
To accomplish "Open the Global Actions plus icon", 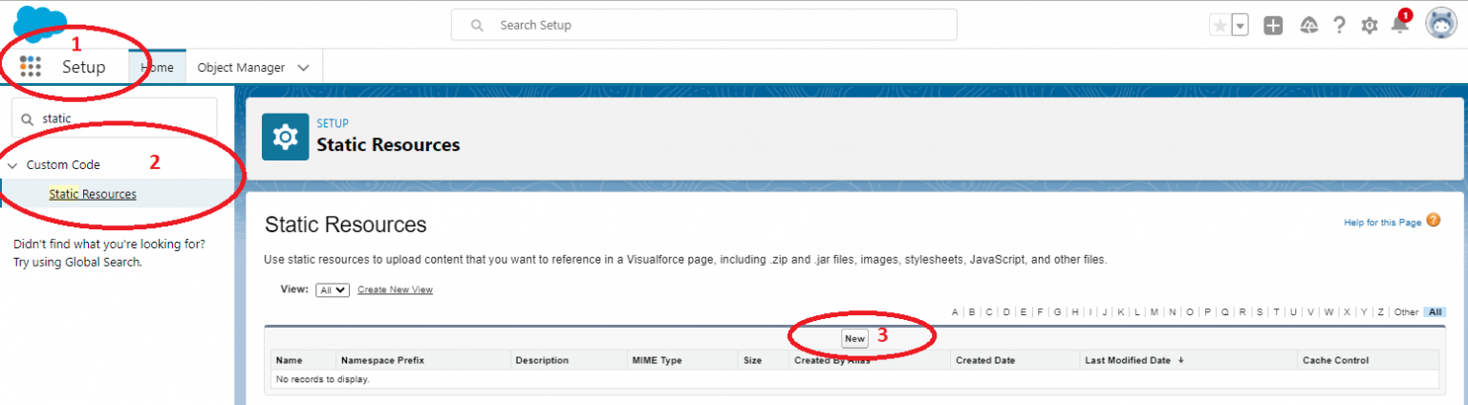I will (1273, 26).
